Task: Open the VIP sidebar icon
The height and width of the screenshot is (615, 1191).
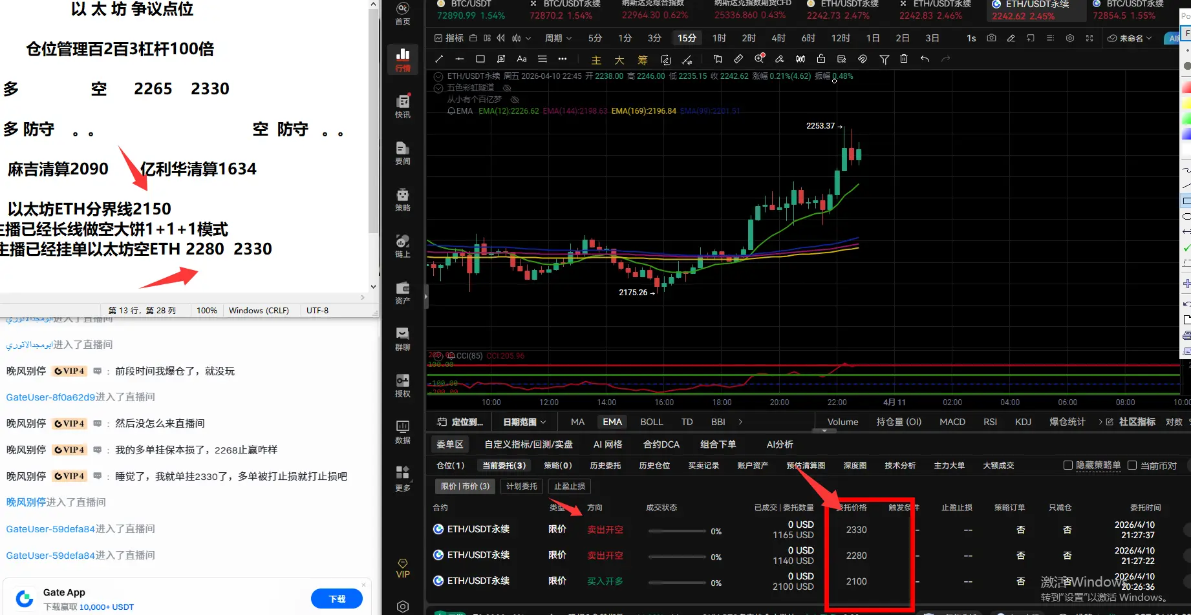Action: tap(403, 568)
